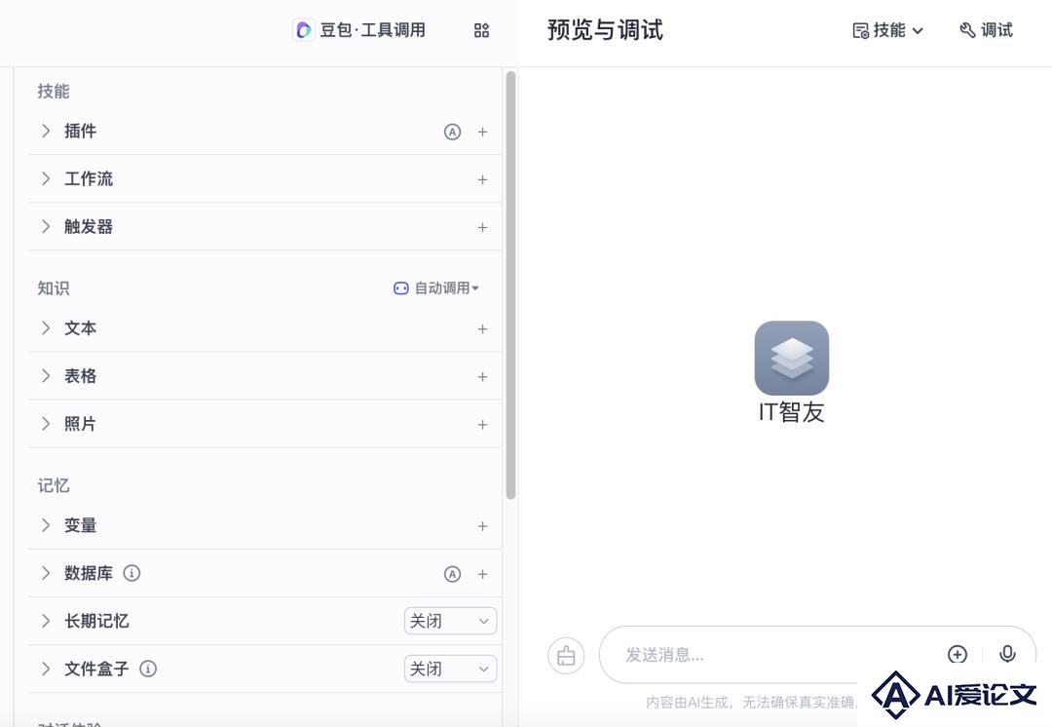Add 表格 knowledge with plus icon

tap(482, 377)
